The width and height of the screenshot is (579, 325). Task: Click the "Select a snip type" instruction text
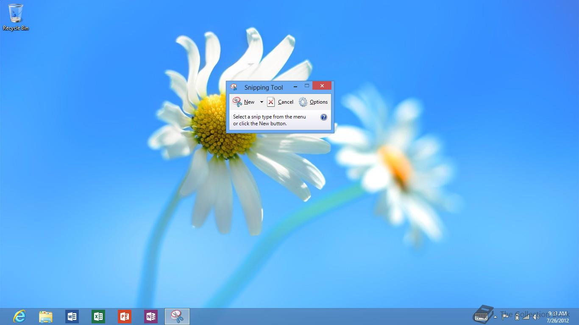tap(270, 120)
